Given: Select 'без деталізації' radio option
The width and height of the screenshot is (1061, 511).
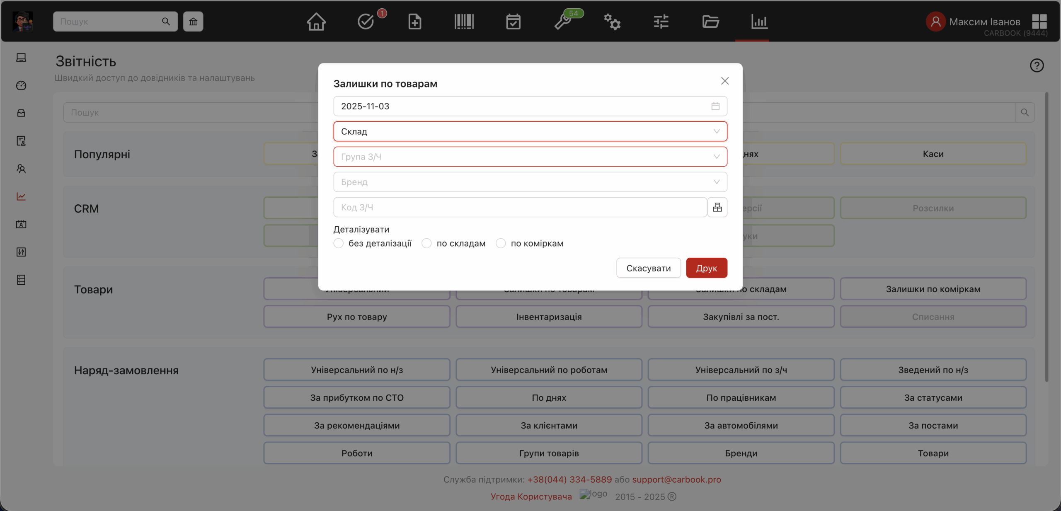Looking at the screenshot, I should click(x=338, y=243).
